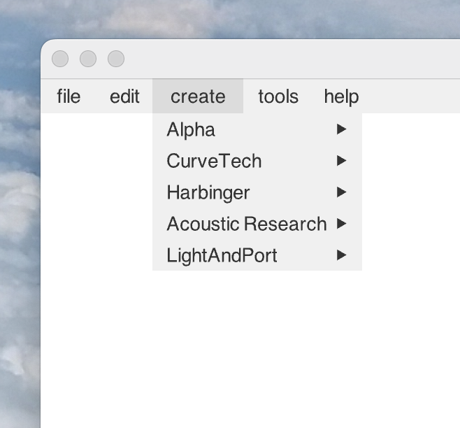
Task: Open the file menu
Action: (69, 97)
